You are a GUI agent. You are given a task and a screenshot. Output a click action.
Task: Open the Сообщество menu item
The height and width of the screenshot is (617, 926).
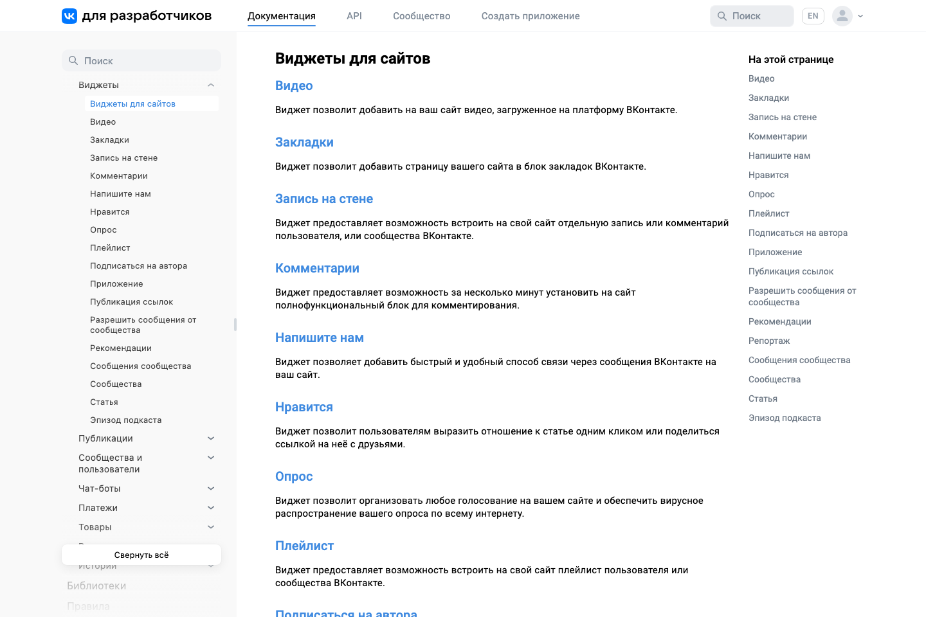[x=421, y=15]
